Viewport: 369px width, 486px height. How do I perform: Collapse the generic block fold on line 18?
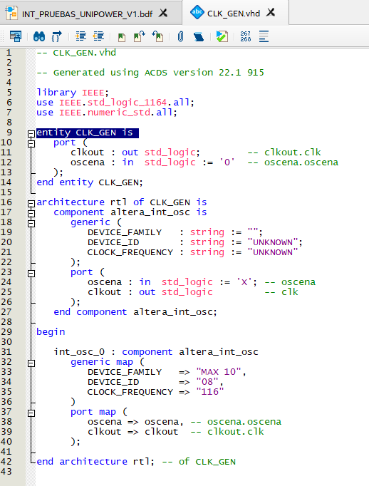point(31,223)
